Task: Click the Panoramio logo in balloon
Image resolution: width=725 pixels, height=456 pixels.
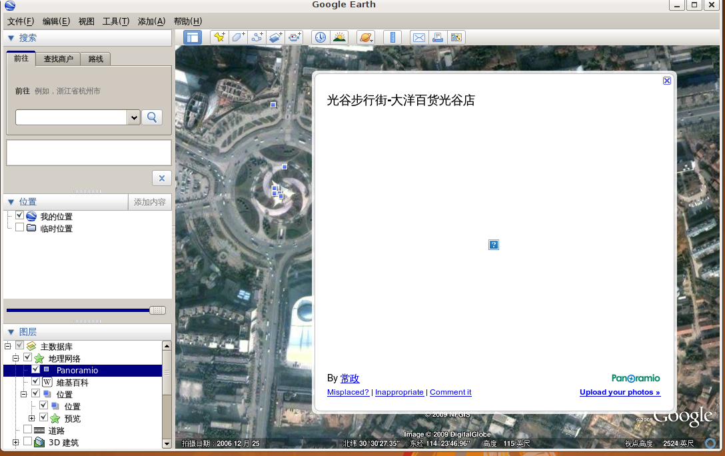Action: click(x=636, y=378)
